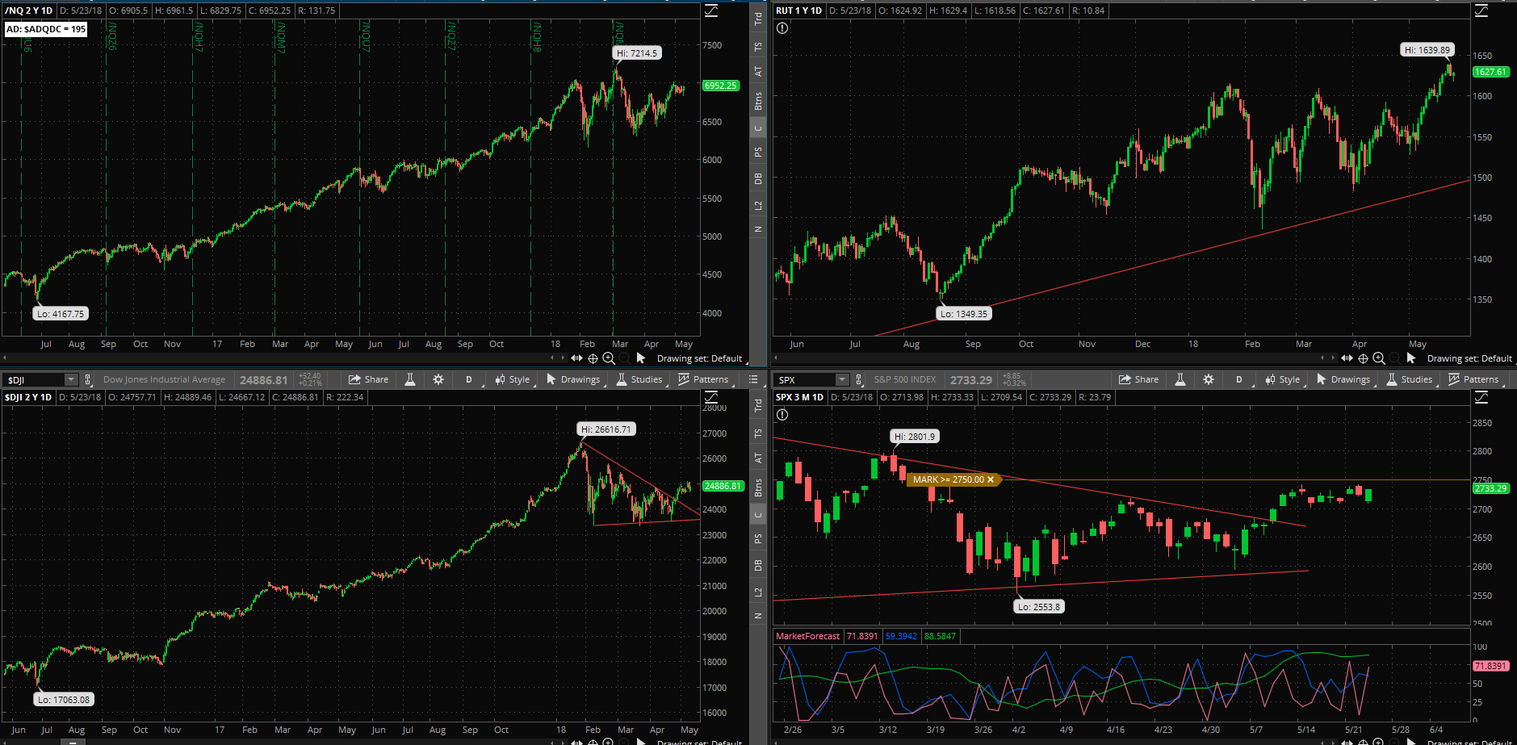Click the Hi: 7214.5 price bubble
Screen dimensions: 1517x745
point(637,53)
